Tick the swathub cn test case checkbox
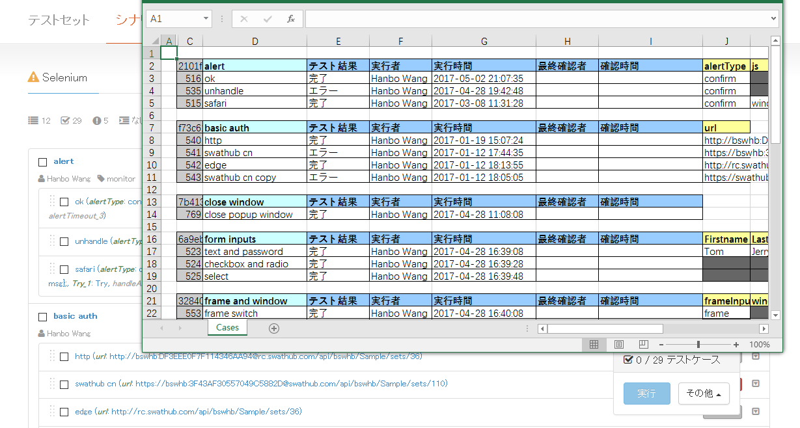The height and width of the screenshot is (428, 800). click(64, 384)
